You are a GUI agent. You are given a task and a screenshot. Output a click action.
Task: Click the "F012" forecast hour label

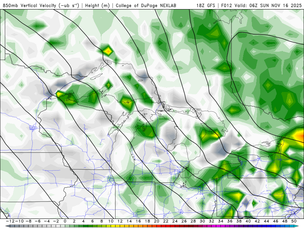pos(227,5)
